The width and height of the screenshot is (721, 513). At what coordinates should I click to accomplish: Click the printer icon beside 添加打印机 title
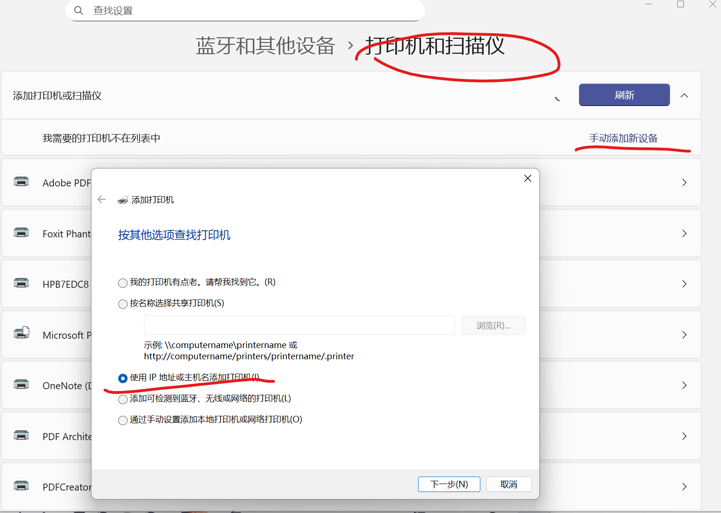point(123,200)
